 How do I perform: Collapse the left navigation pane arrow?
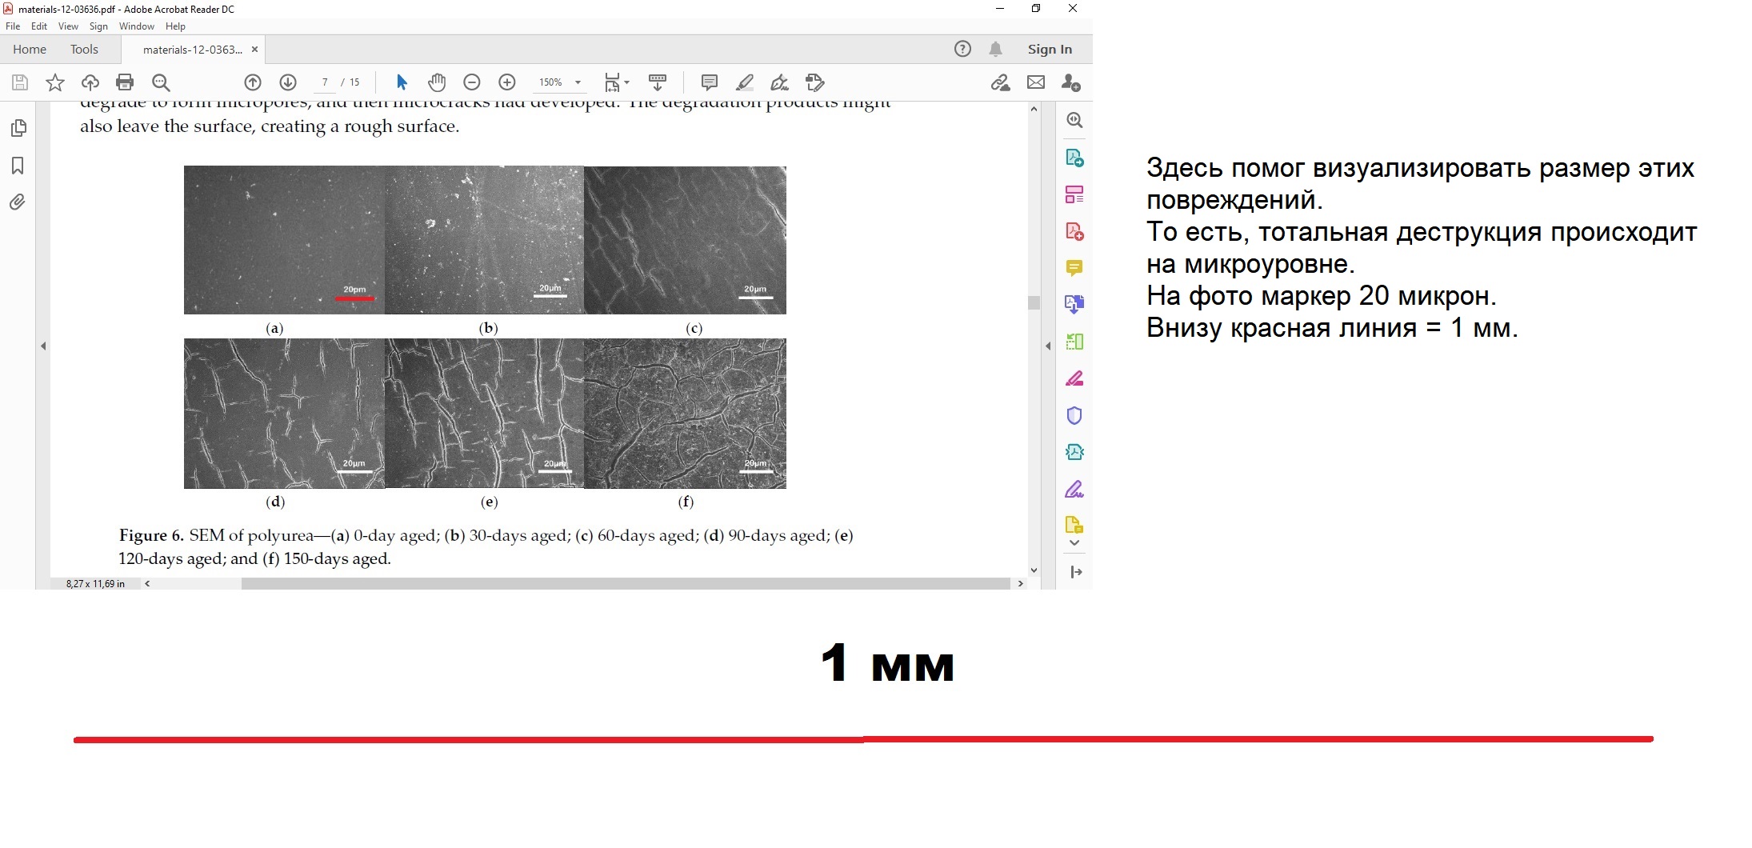43,346
